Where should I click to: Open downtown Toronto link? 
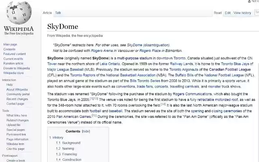click(x=171, y=58)
